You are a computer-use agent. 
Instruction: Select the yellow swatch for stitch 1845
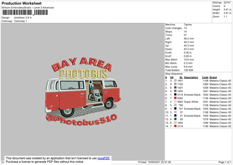pos(176,123)
